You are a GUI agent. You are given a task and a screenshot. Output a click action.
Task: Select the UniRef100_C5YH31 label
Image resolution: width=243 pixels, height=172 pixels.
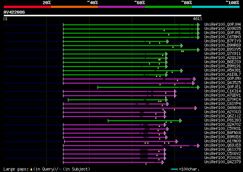[x=222, y=129]
